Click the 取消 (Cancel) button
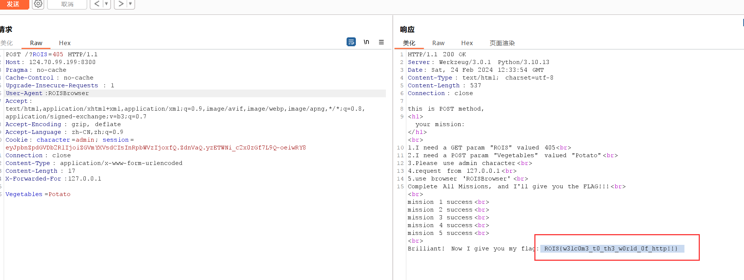 tap(67, 4)
